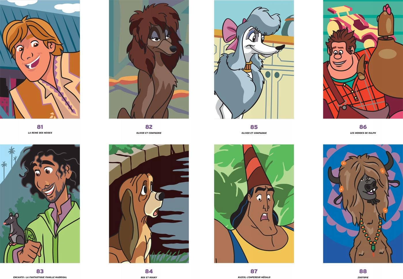Click the number 82 label
The width and height of the screenshot is (403, 279).
pyautogui.click(x=149, y=127)
